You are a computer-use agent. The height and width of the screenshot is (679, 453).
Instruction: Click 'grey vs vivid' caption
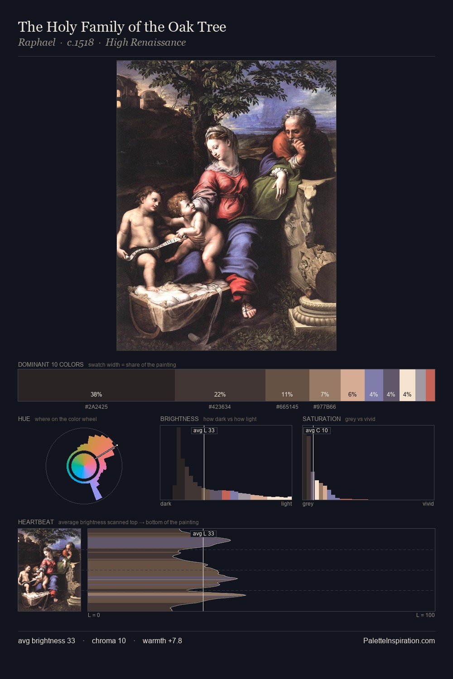(x=360, y=419)
